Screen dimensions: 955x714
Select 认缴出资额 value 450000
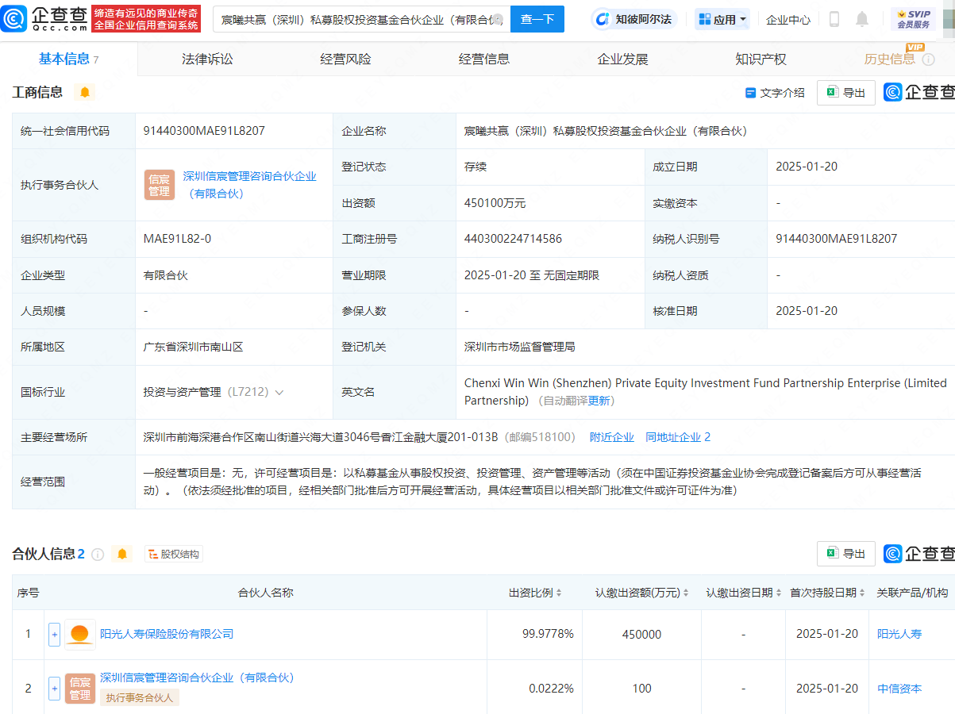(x=641, y=635)
